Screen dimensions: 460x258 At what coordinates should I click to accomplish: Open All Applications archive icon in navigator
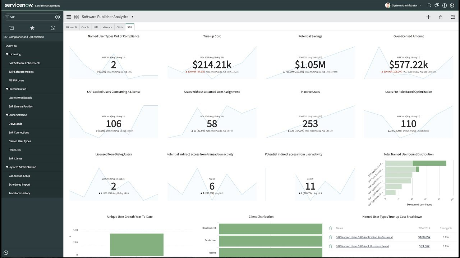click(x=11, y=28)
